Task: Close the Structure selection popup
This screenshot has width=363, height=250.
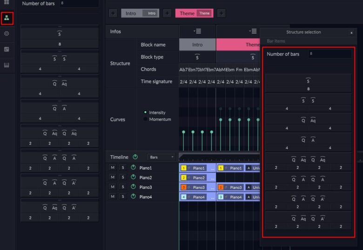Action: coord(351,33)
